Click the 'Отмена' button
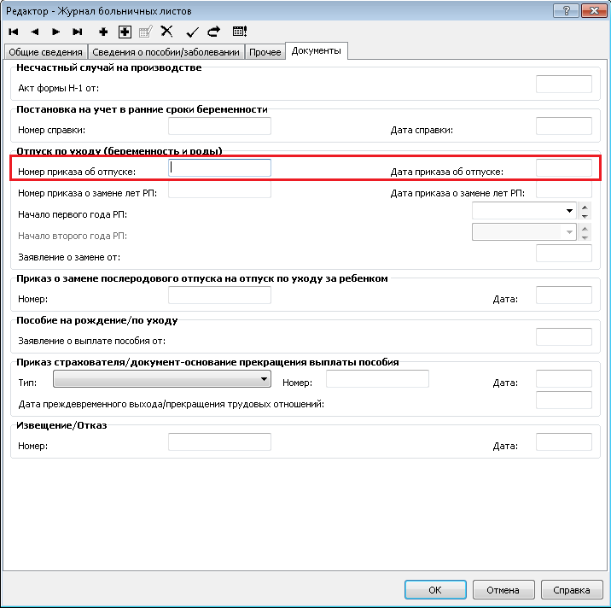Image resolution: width=611 pixels, height=608 pixels. (503, 590)
